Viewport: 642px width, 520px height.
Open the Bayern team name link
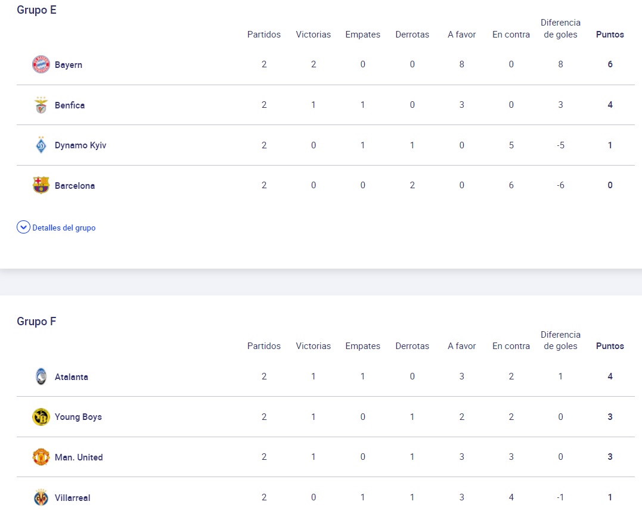pos(69,65)
